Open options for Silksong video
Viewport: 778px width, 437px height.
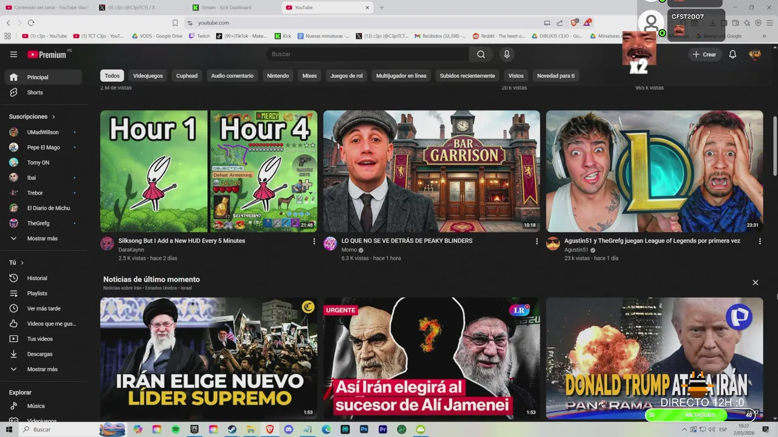coord(314,242)
